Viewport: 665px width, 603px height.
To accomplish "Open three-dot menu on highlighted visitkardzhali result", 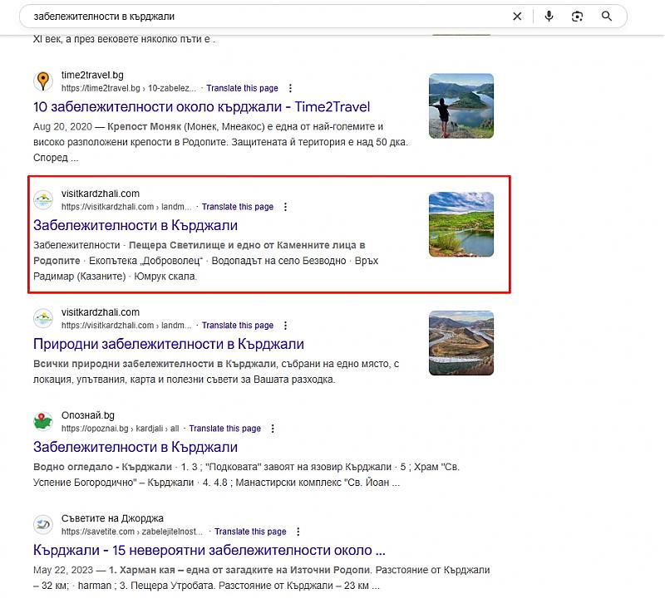I will point(285,207).
